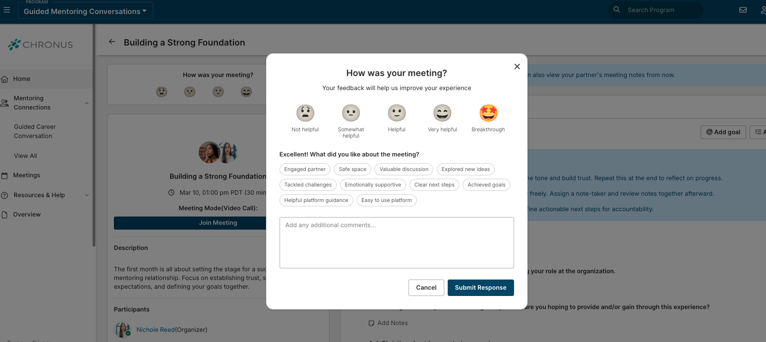Screen dimensions: 766x342
Task: Select View All under Mentoring Connections
Action: [25, 155]
